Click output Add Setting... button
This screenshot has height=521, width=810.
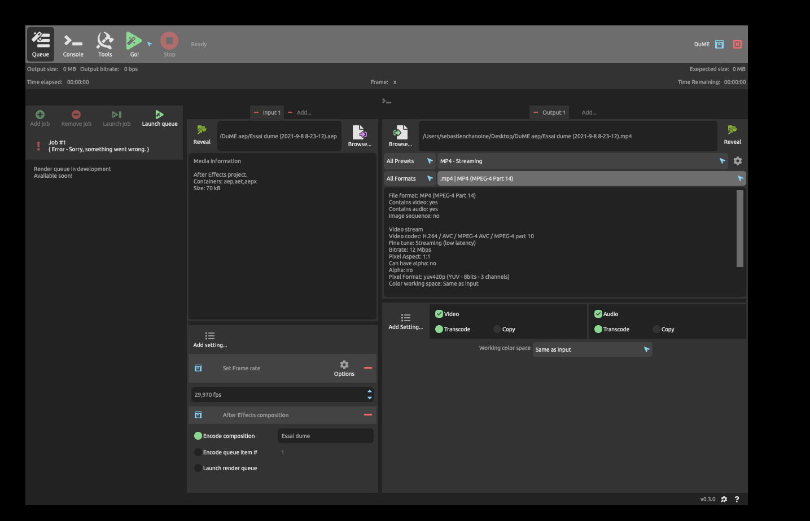tap(405, 322)
